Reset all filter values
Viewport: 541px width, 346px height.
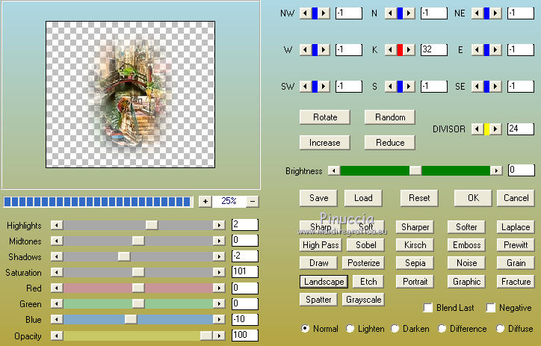point(419,198)
